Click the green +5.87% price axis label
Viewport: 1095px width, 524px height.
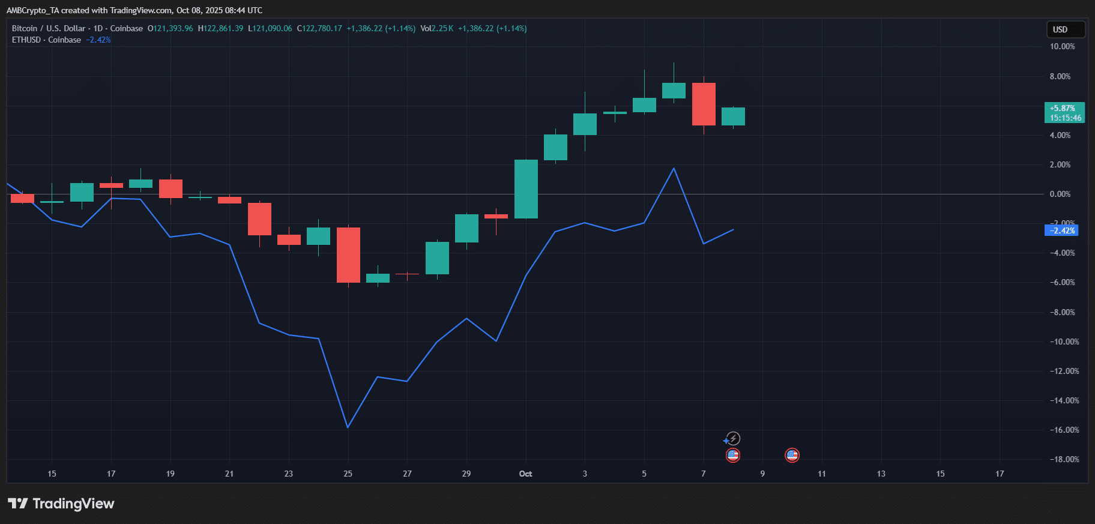click(1064, 112)
